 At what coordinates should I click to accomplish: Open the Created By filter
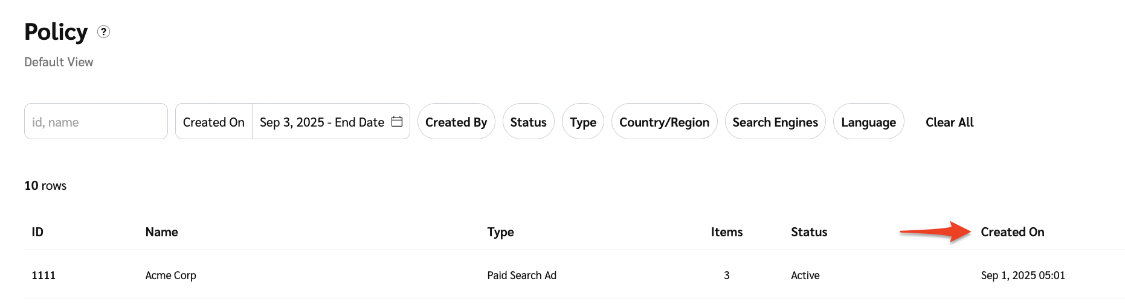pyautogui.click(x=456, y=122)
